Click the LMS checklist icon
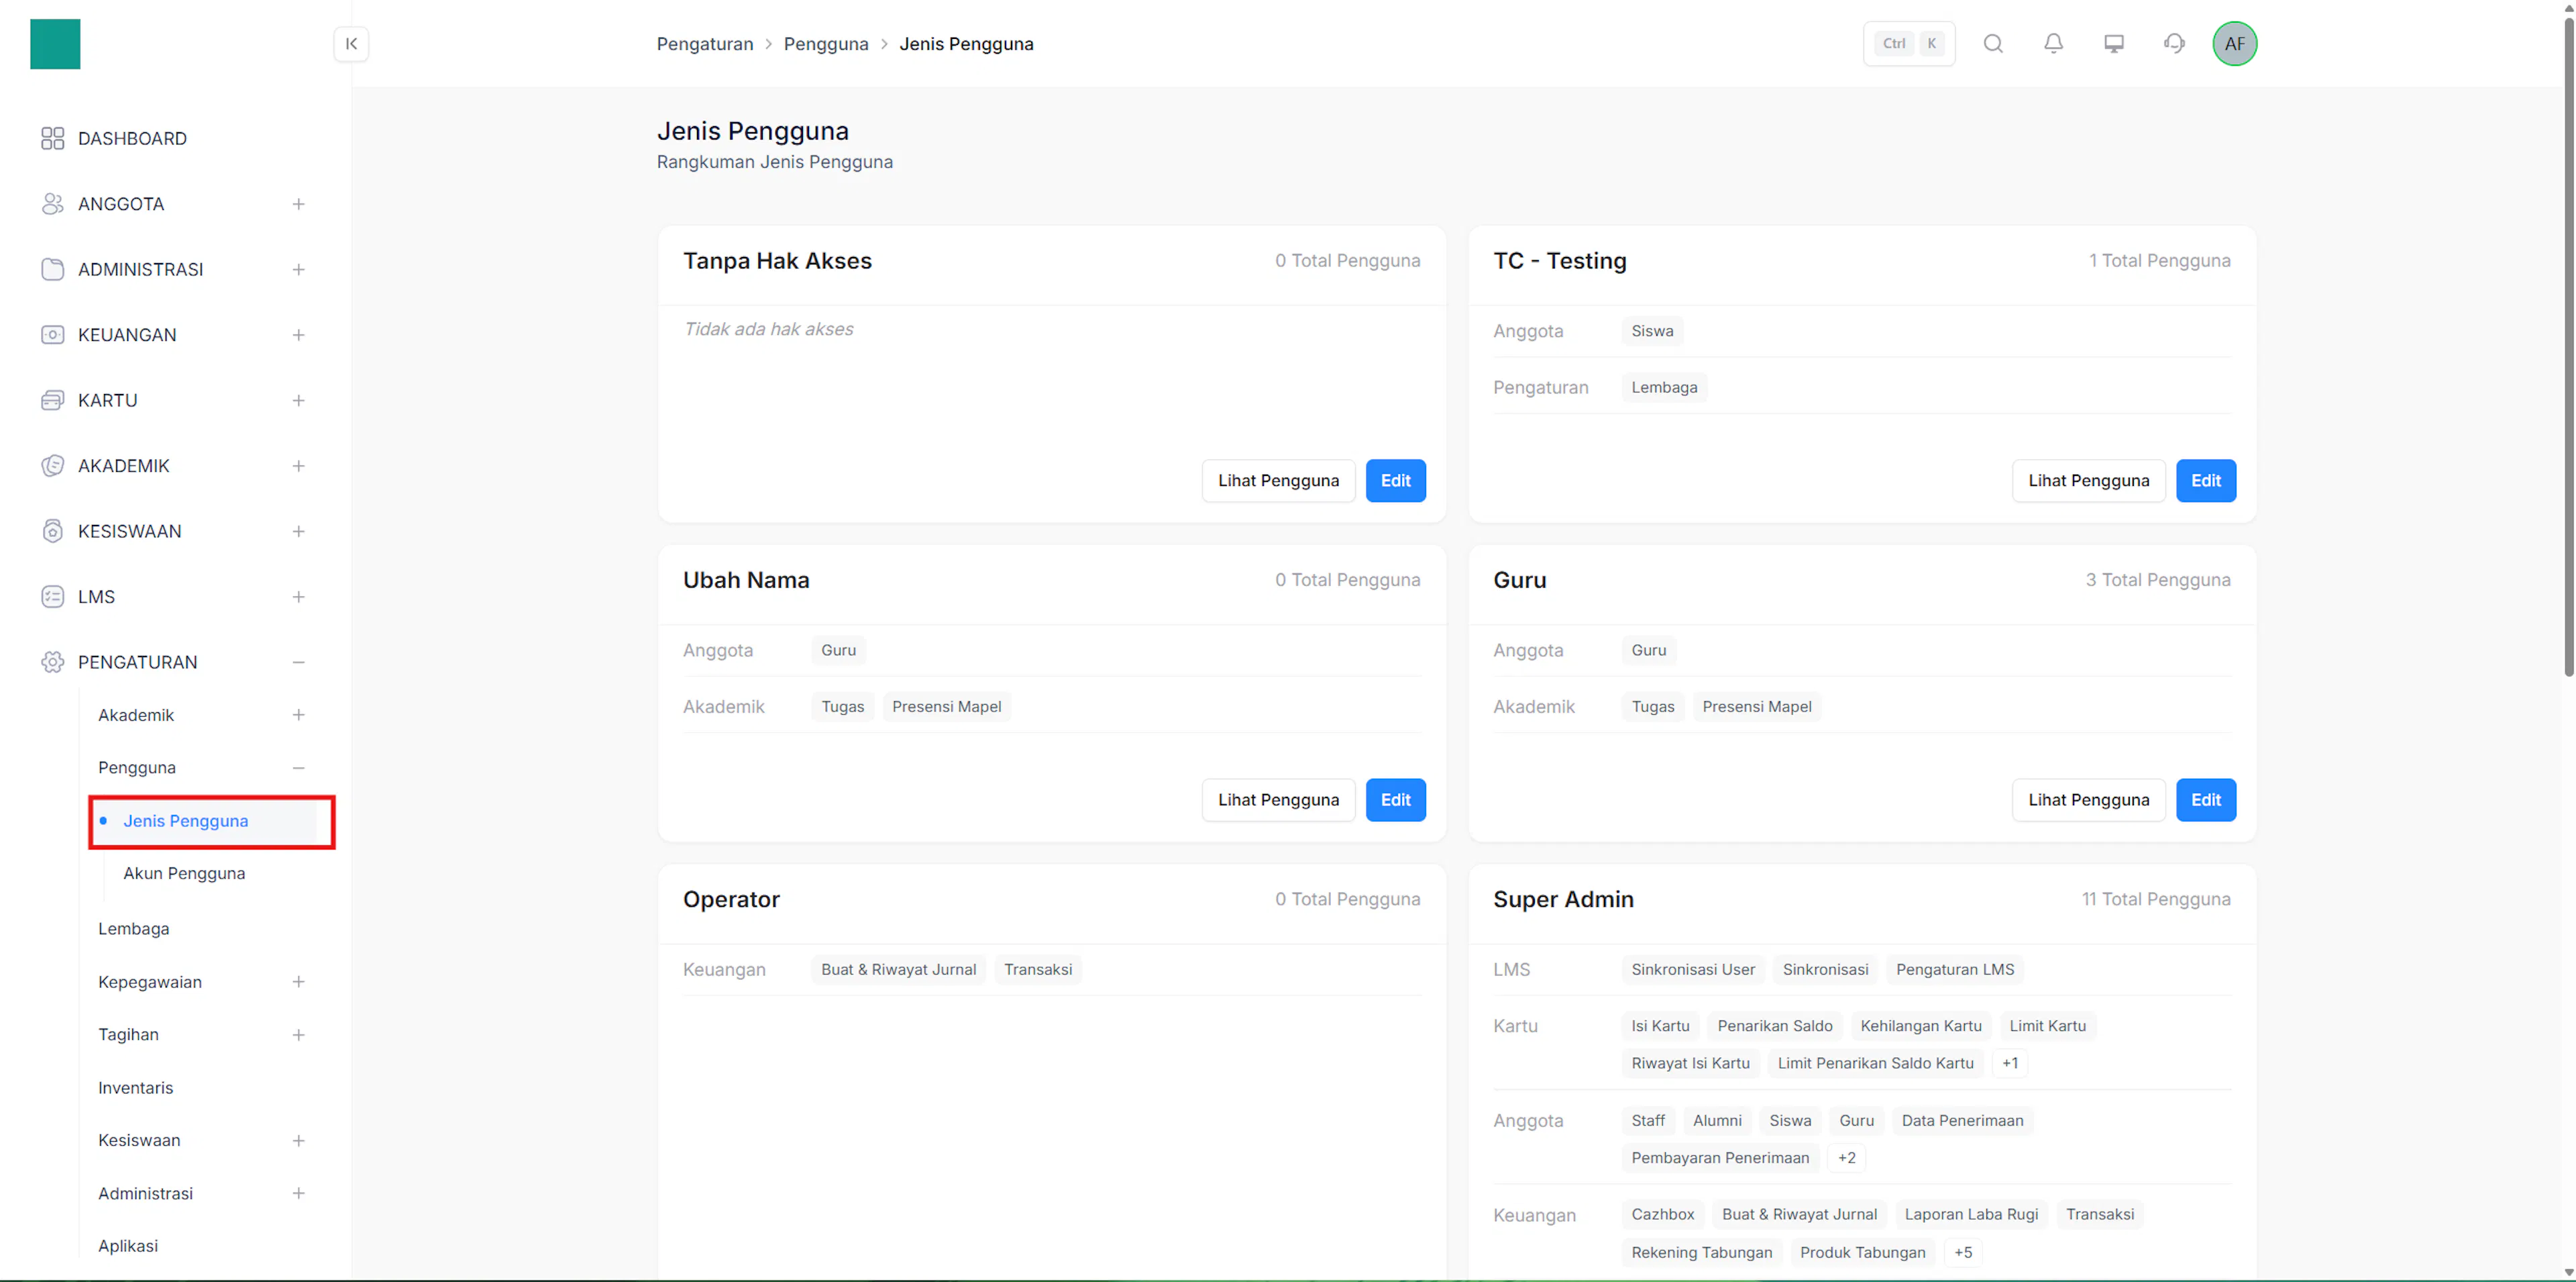 [52, 597]
